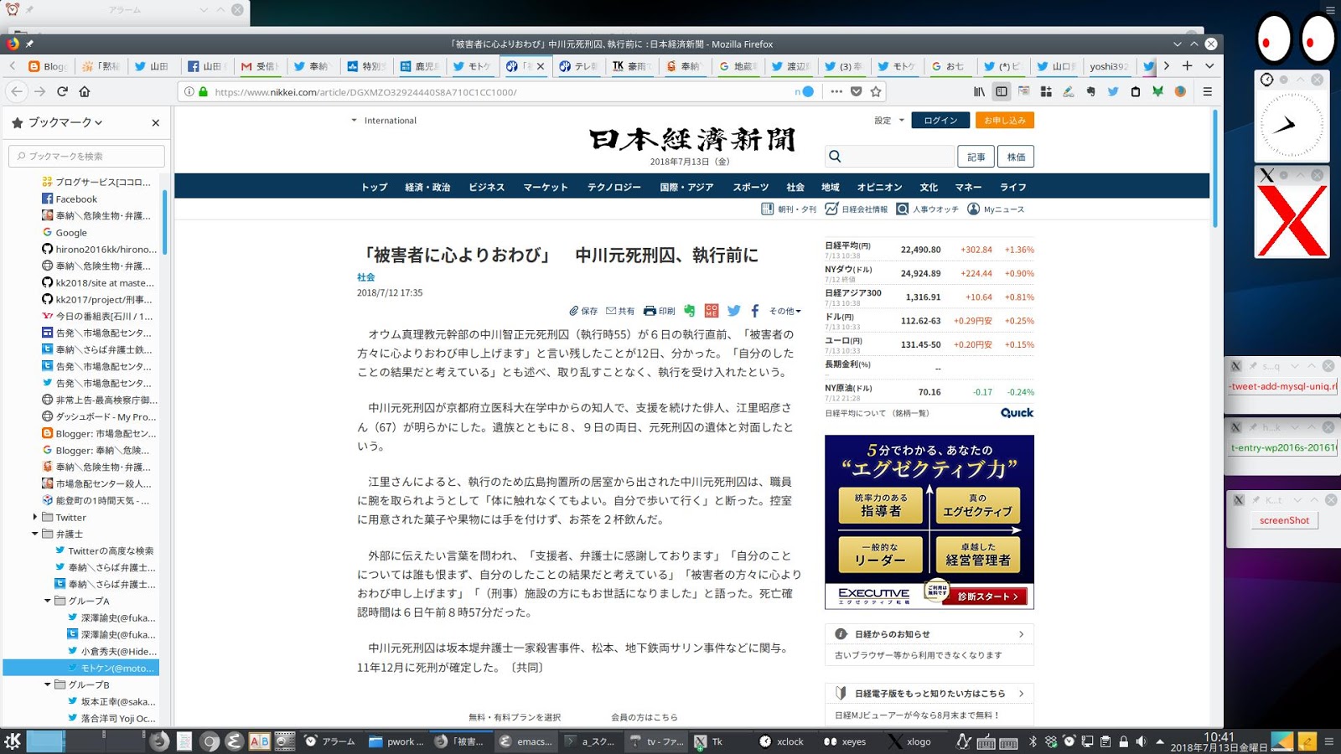Open the volume control in system tray
The image size is (1341, 754).
1141,741
